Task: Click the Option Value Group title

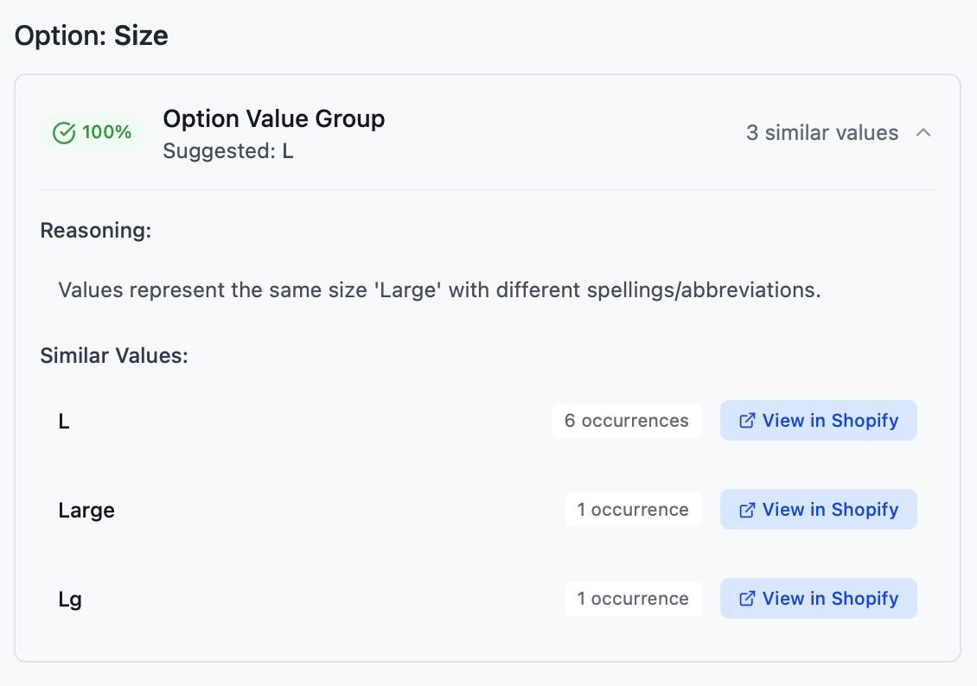Action: pos(273,118)
